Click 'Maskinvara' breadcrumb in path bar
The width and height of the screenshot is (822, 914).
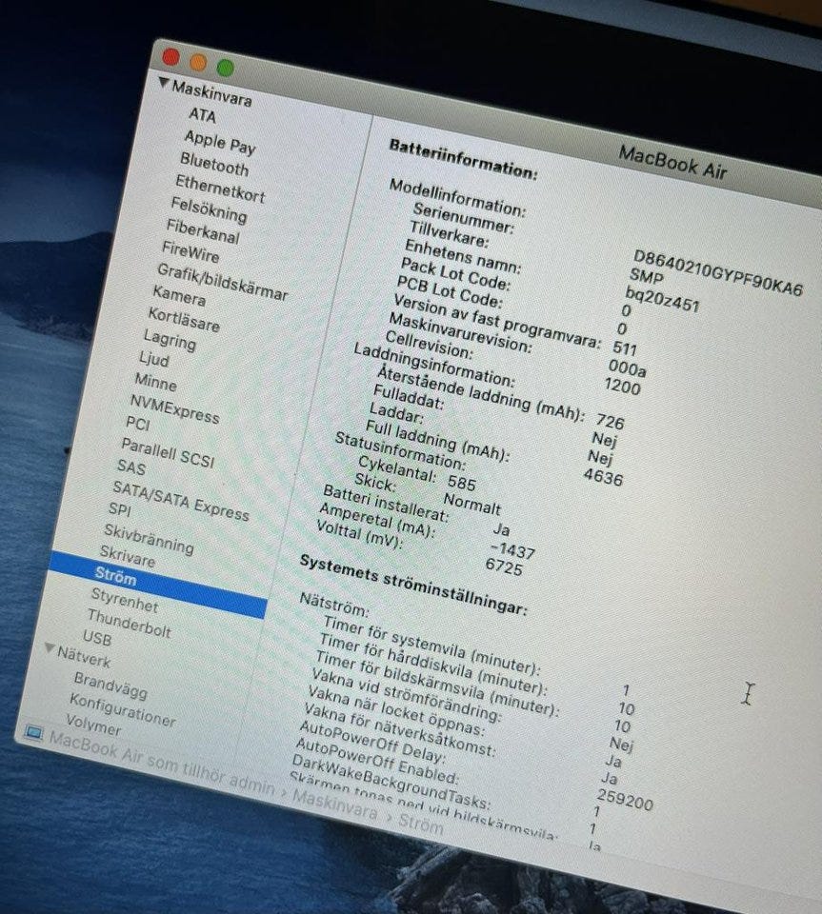coord(334,805)
